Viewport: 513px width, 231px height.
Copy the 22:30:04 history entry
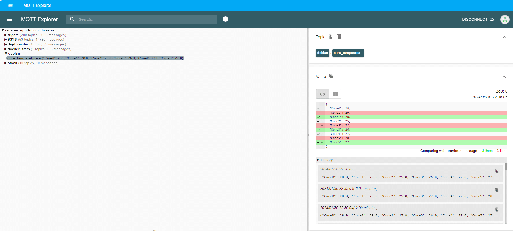tap(497, 210)
